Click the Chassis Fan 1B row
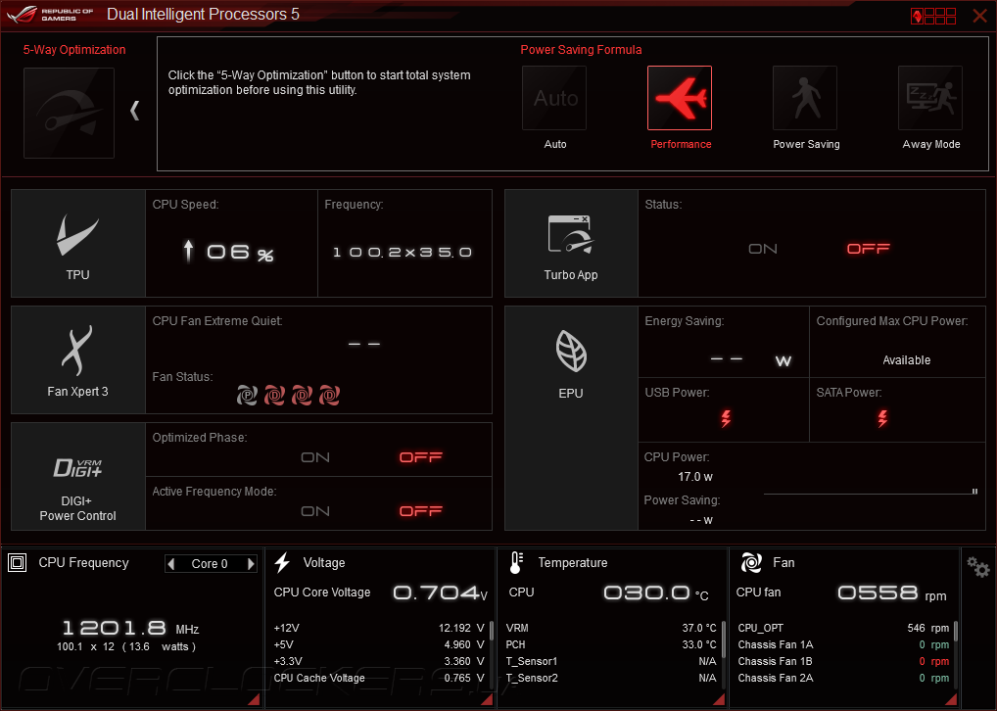Viewport: 997px width, 711px height. [843, 661]
